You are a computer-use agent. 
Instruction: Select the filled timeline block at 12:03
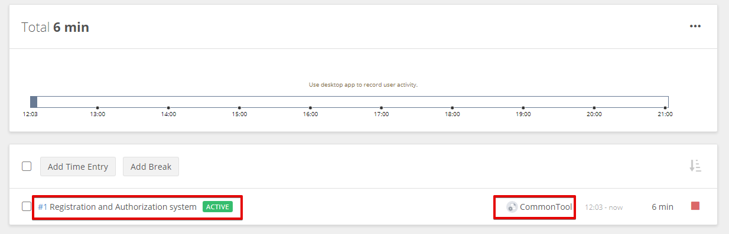pyautogui.click(x=34, y=101)
